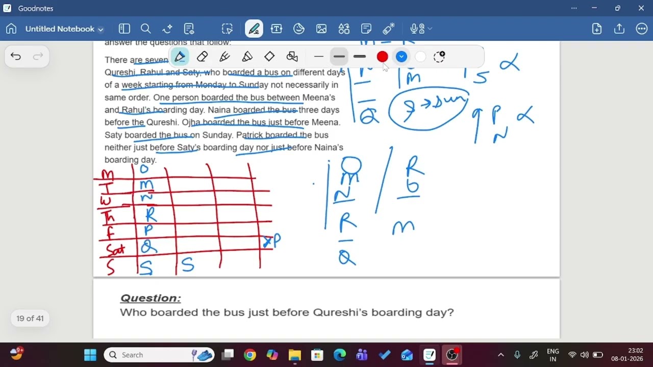653x367 pixels.
Task: Open File Explorer from the taskbar
Action: click(x=295, y=355)
